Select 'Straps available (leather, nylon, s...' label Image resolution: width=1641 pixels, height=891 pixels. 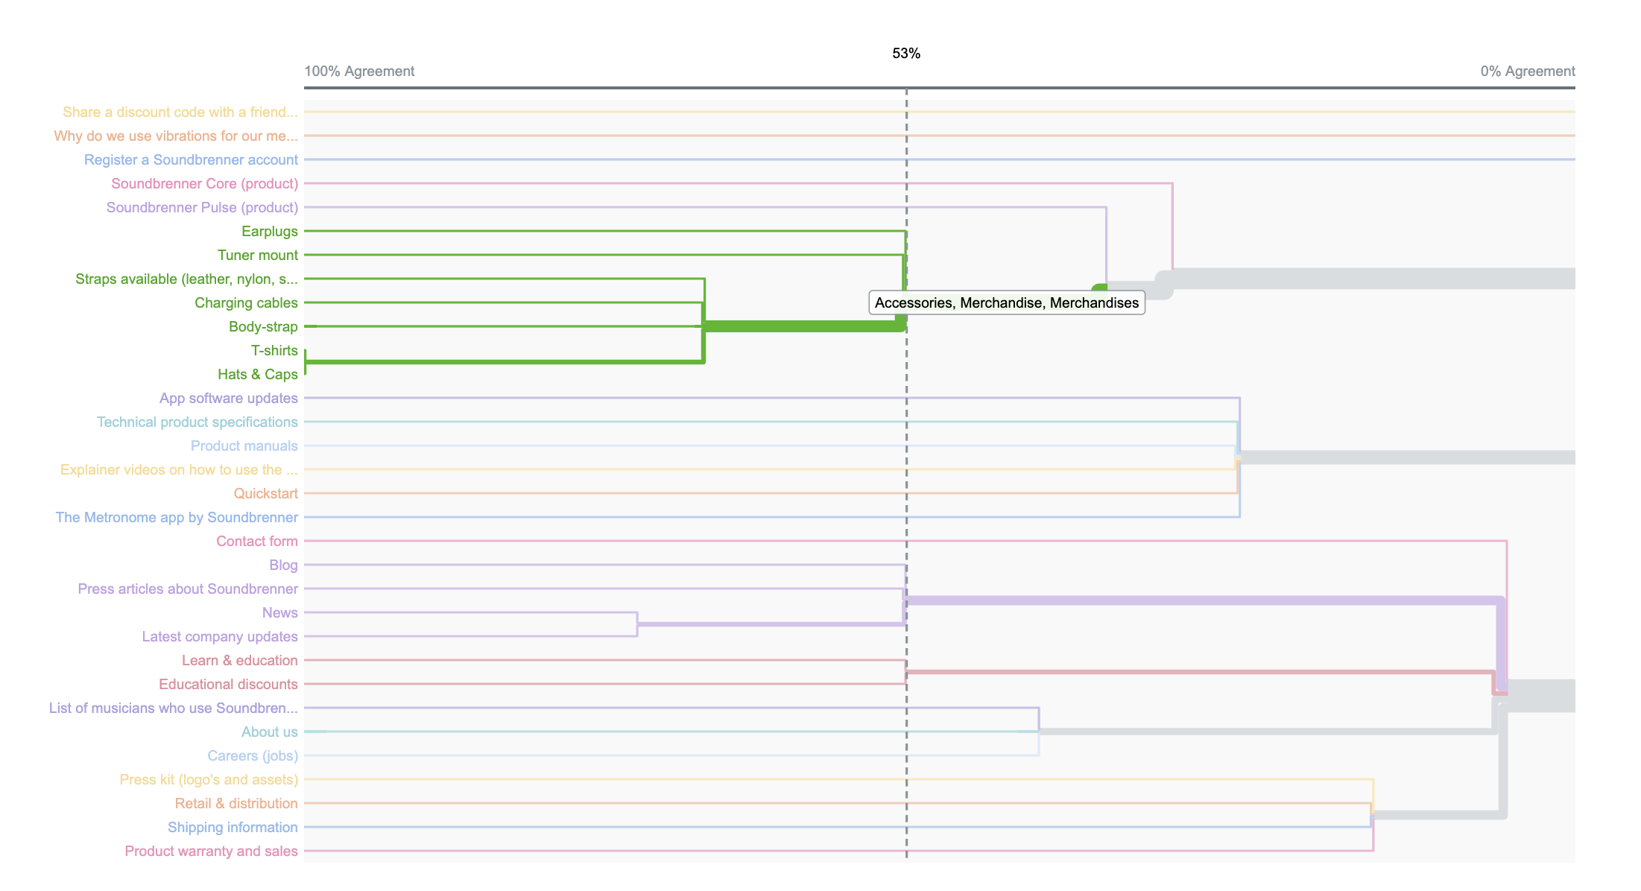tap(186, 279)
